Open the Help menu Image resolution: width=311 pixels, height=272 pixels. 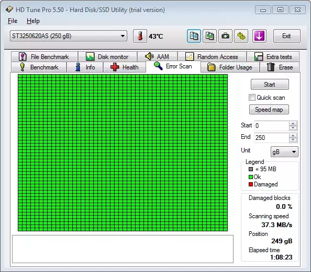pos(33,21)
